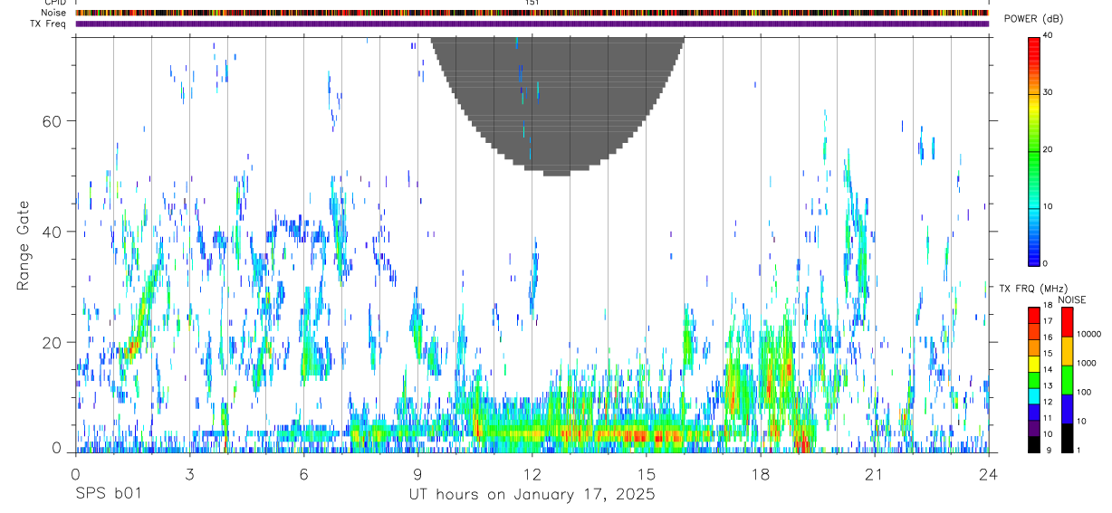Click the 30 tick on the power colorbar

[1049, 93]
